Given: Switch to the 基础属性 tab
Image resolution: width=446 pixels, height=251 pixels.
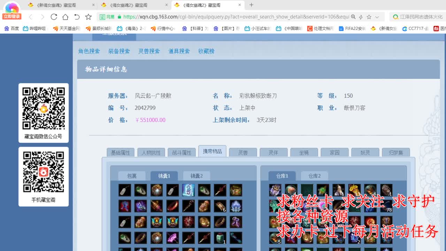Looking at the screenshot, I should [121, 152].
